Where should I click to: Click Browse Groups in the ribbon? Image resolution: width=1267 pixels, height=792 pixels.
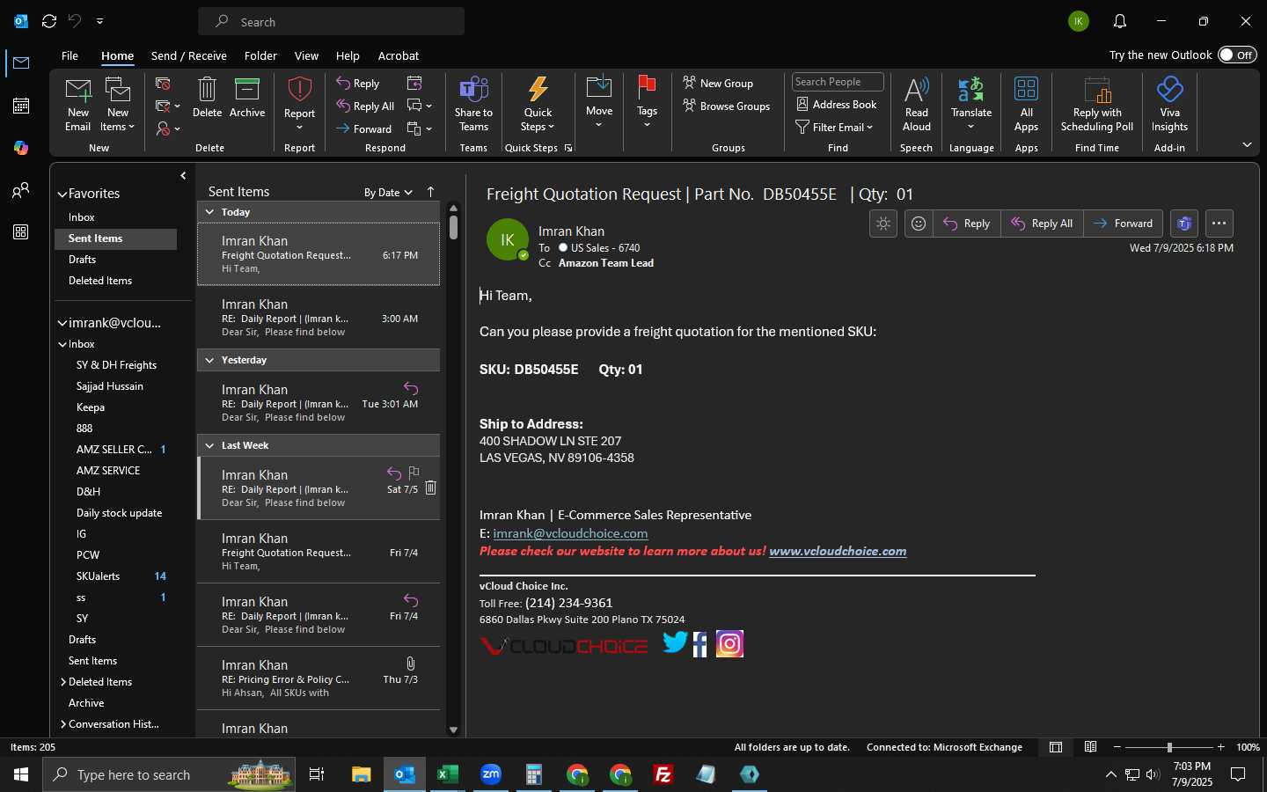click(x=727, y=106)
